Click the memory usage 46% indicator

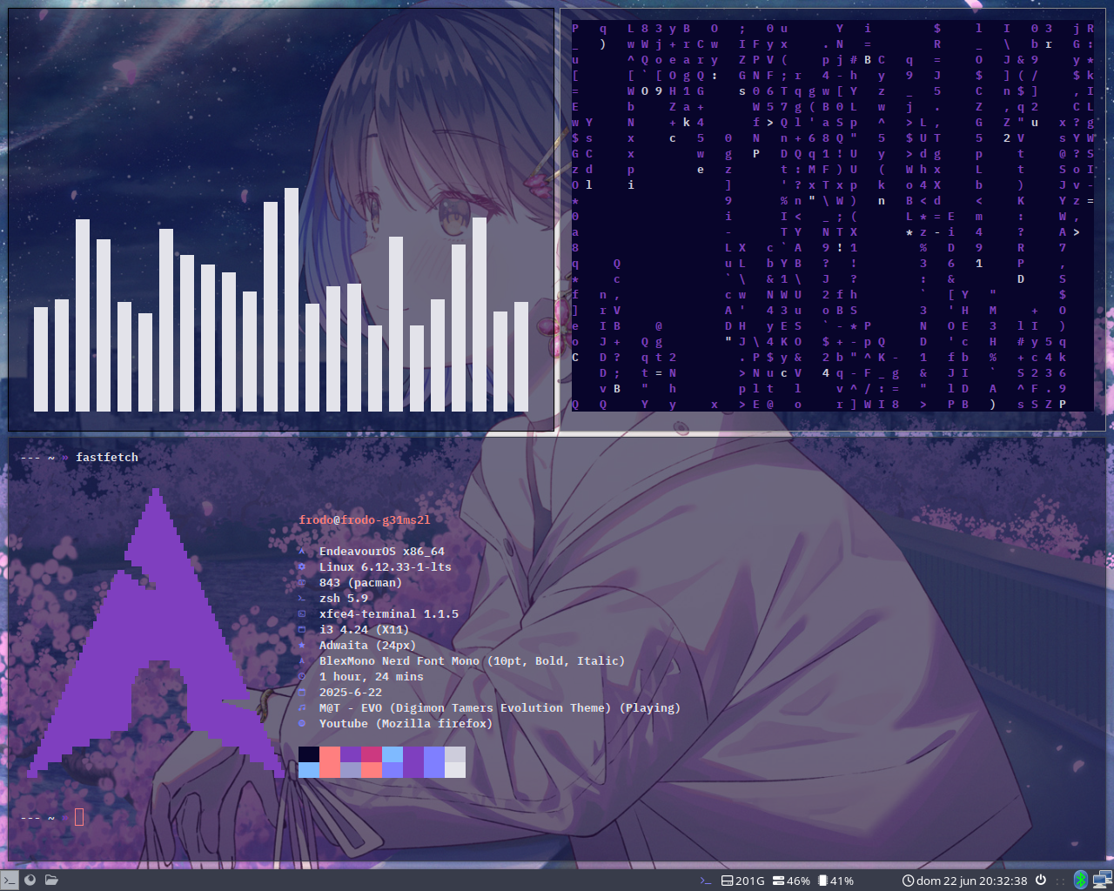tap(792, 881)
